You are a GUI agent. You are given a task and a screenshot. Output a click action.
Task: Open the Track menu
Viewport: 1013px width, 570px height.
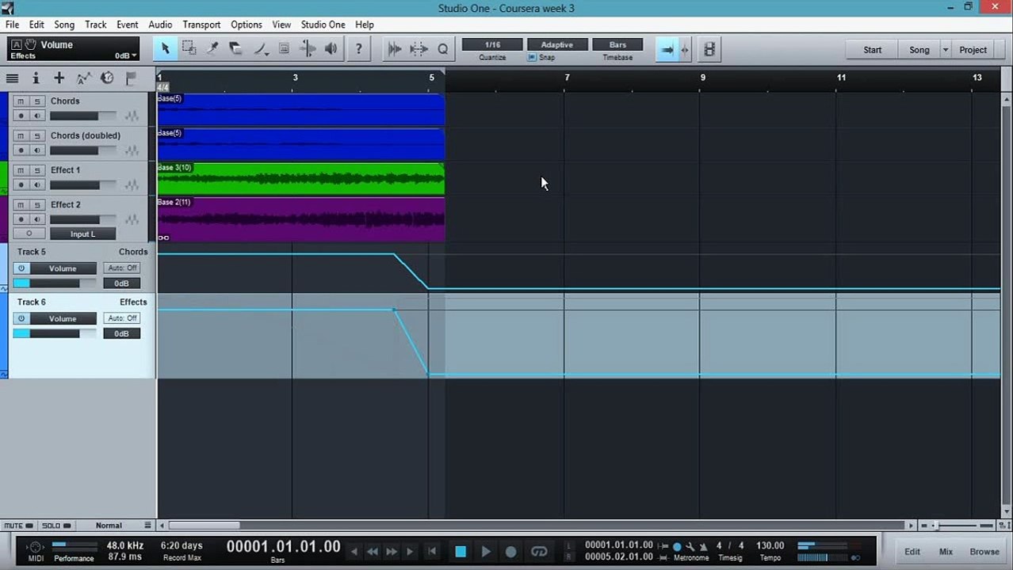(x=96, y=25)
